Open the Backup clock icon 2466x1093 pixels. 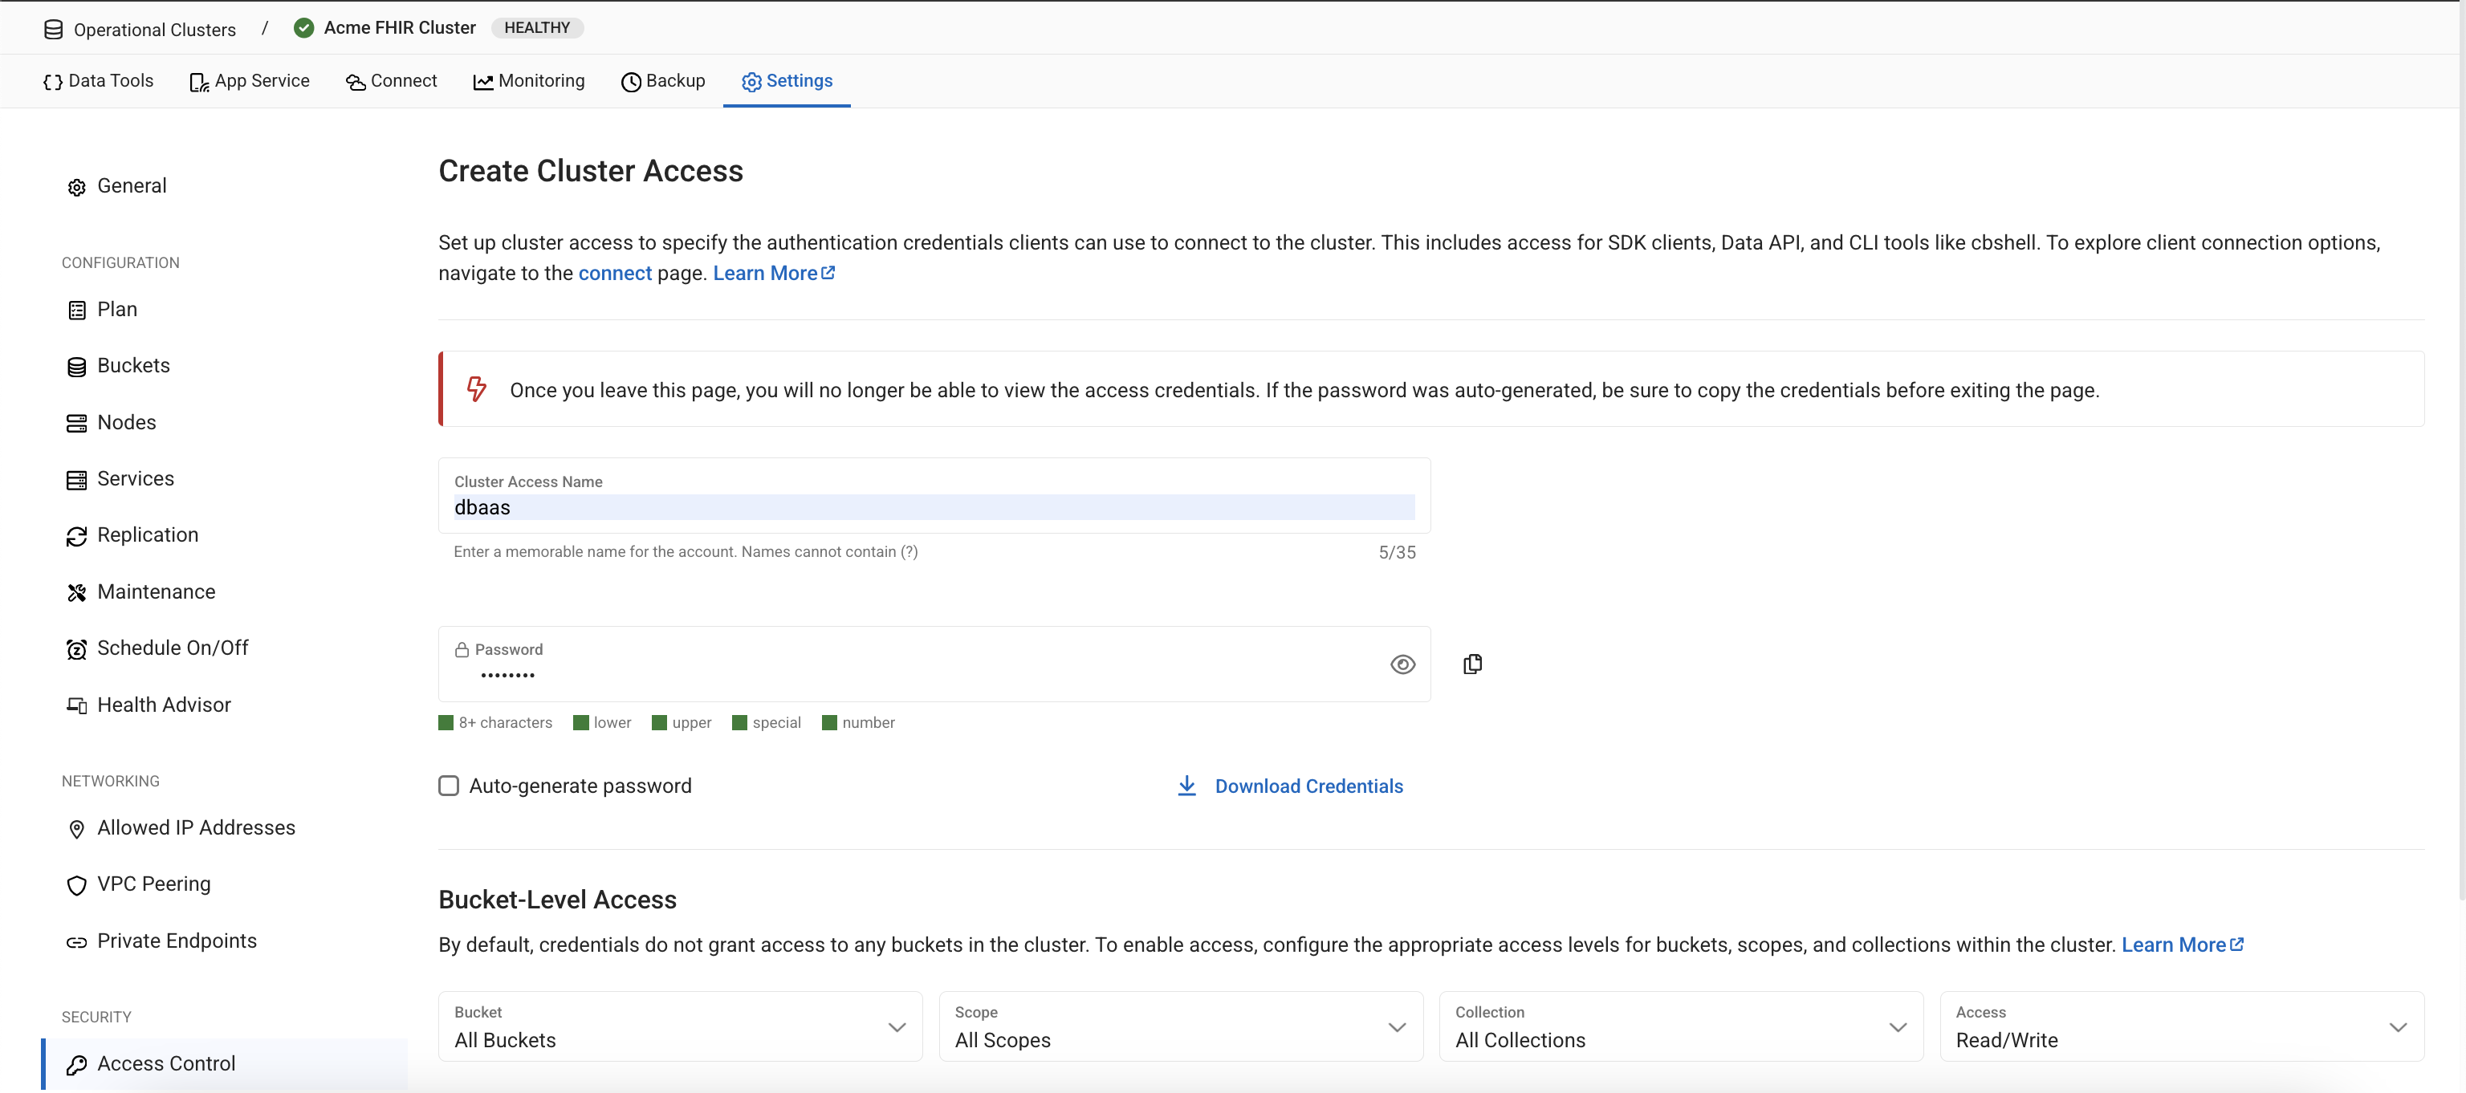click(x=630, y=81)
